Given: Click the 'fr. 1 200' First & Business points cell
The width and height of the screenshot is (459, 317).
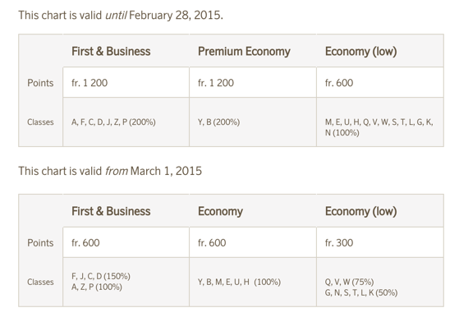Looking at the screenshot, I should pyautogui.click(x=126, y=83).
